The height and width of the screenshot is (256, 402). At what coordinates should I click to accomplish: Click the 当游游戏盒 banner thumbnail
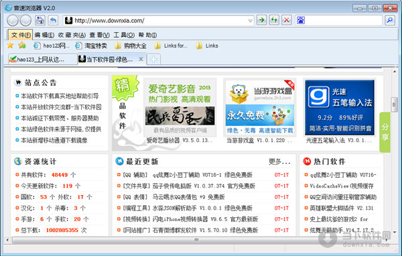(260, 107)
